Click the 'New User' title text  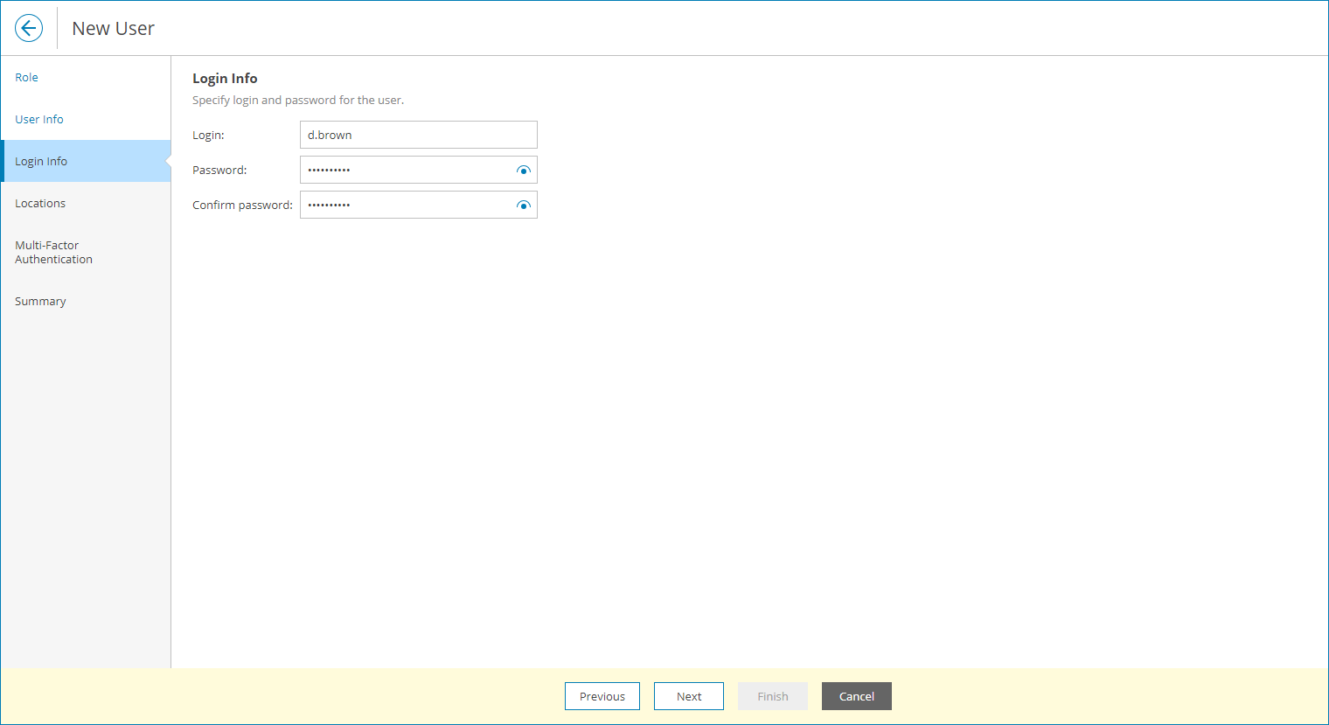[113, 29]
